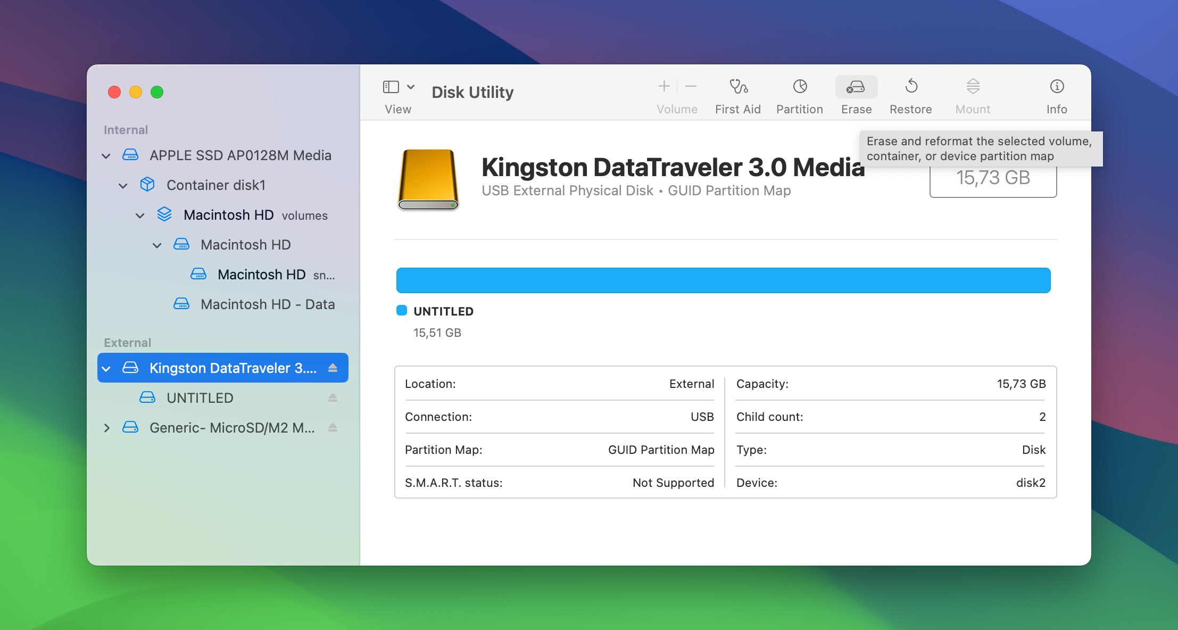
Task: Click the 15,73 GB capacity badge
Action: click(x=993, y=178)
